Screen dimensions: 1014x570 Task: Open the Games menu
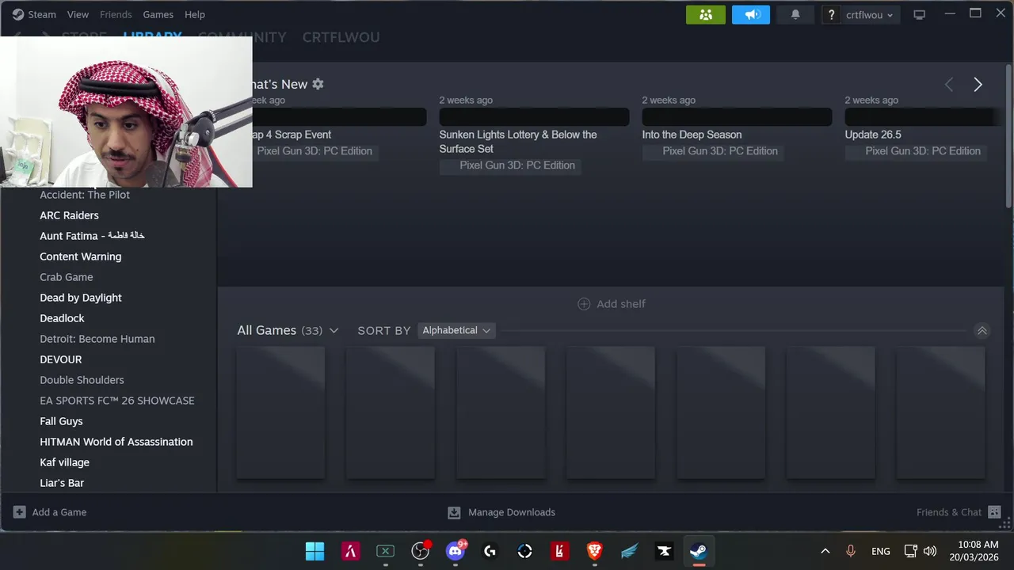click(158, 14)
